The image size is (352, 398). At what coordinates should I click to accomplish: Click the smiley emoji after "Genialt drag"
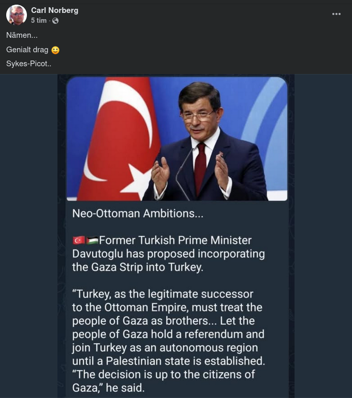[55, 50]
